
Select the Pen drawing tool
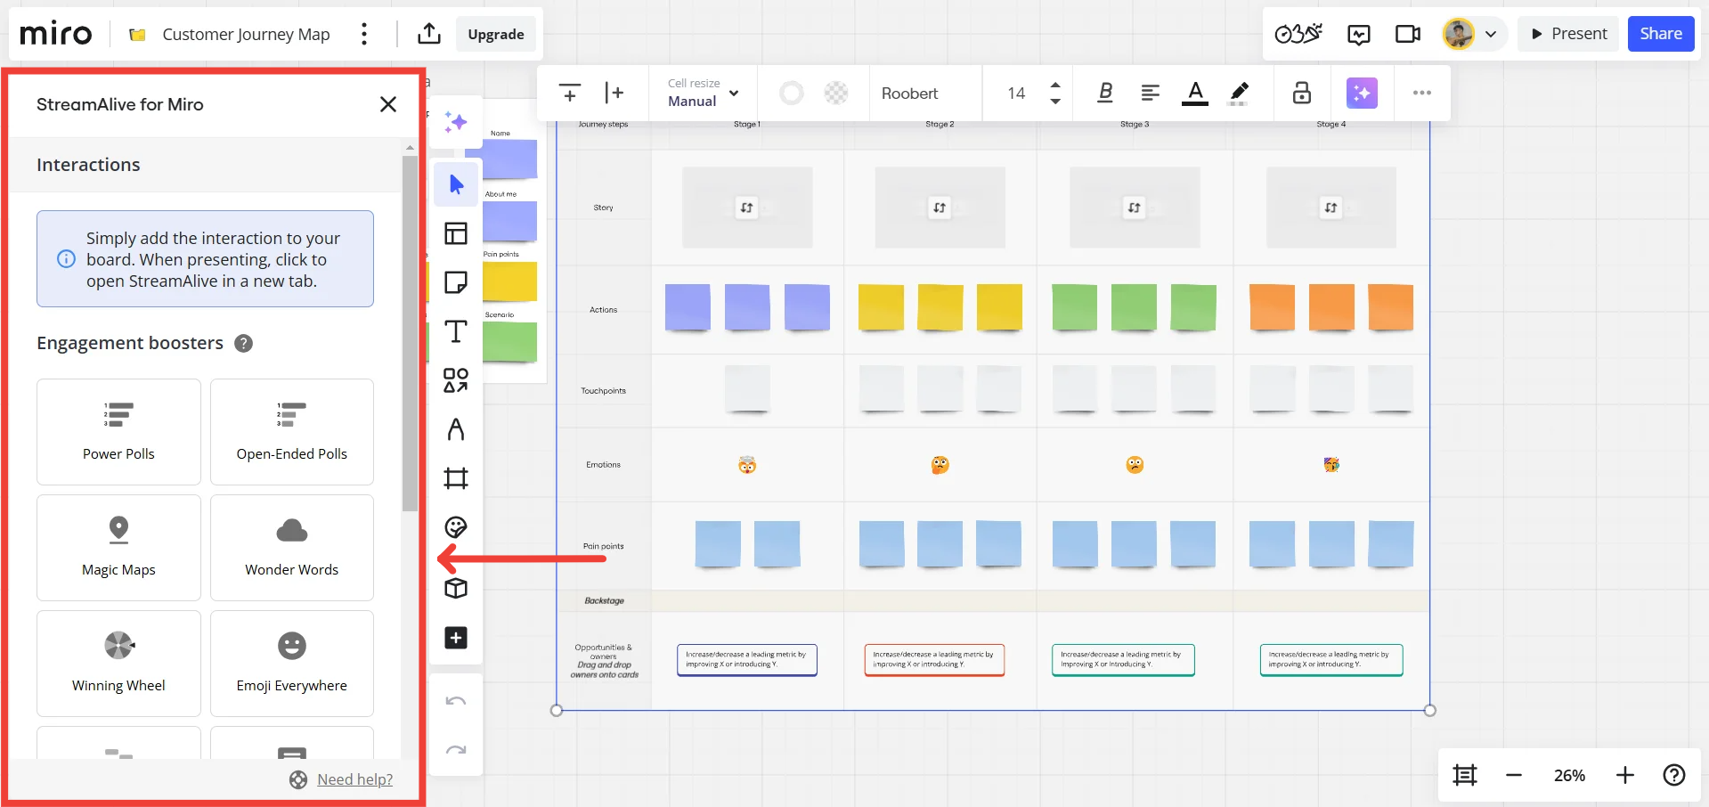456,429
